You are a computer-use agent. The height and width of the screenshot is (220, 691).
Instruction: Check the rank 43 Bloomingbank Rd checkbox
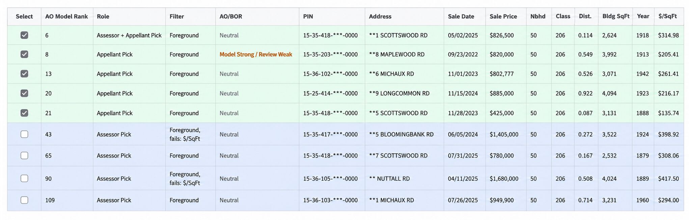pyautogui.click(x=24, y=134)
